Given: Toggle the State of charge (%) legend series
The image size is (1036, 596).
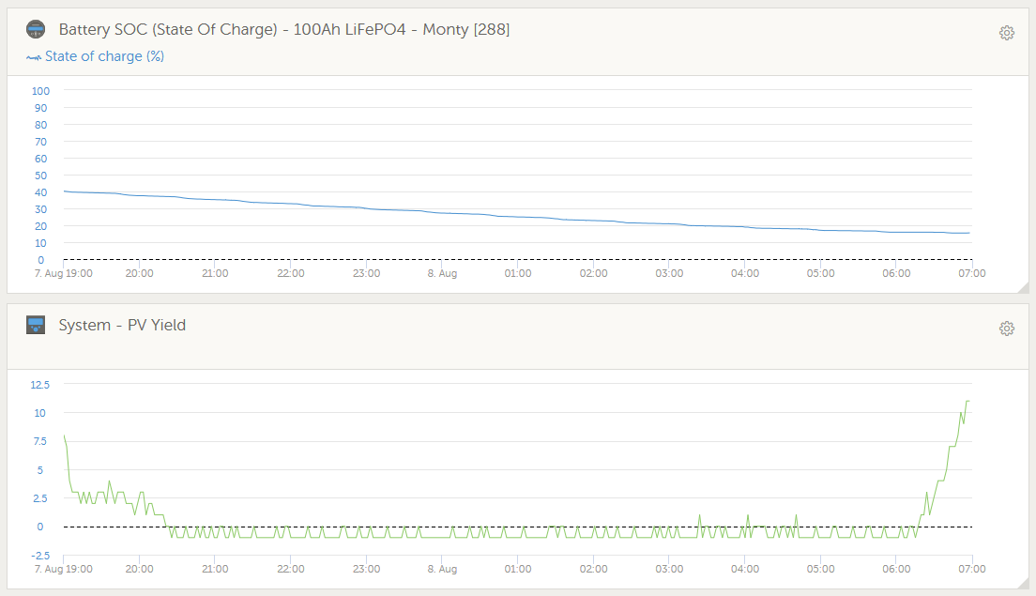Looking at the screenshot, I should tap(104, 56).
